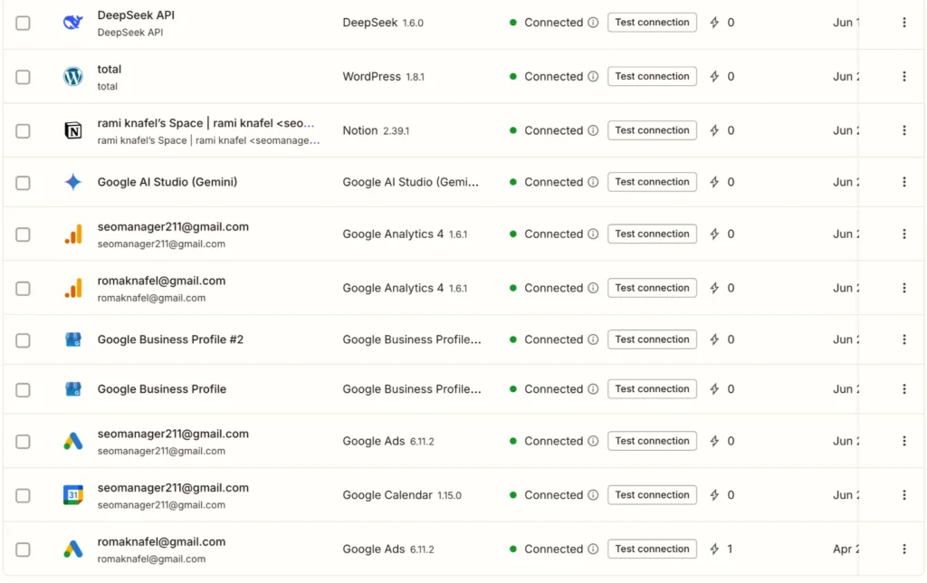Open three-dot menu for Google Calendar connection
Screen dimensions: 927x583
904,495
